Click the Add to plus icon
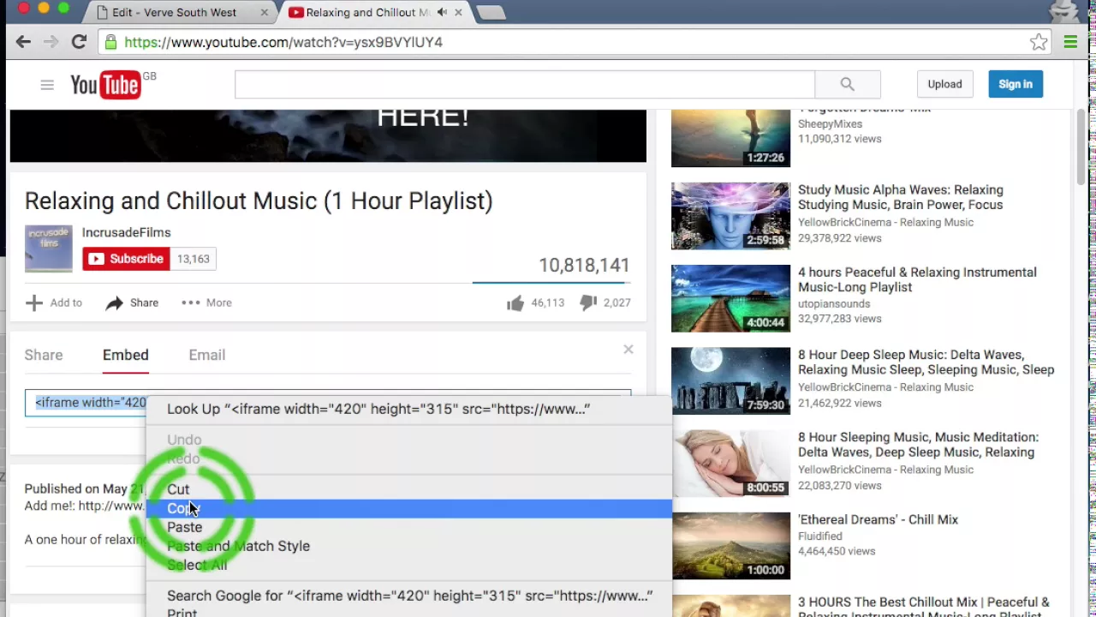The image size is (1096, 617). [33, 303]
